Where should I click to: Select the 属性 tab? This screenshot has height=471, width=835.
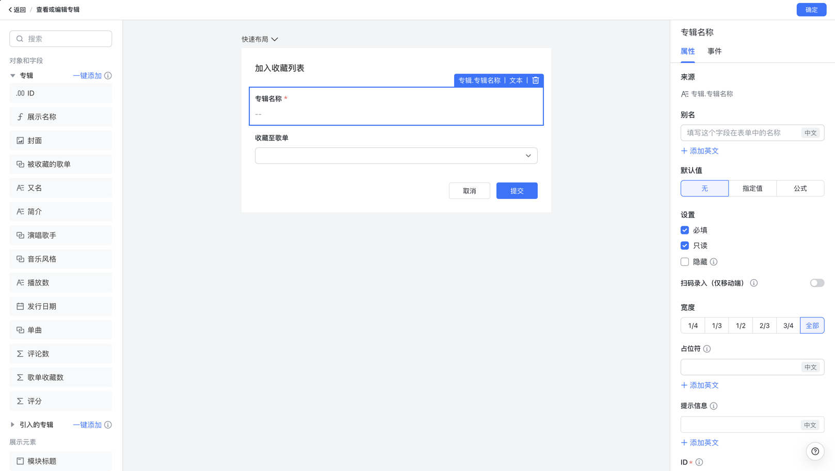[x=688, y=52]
